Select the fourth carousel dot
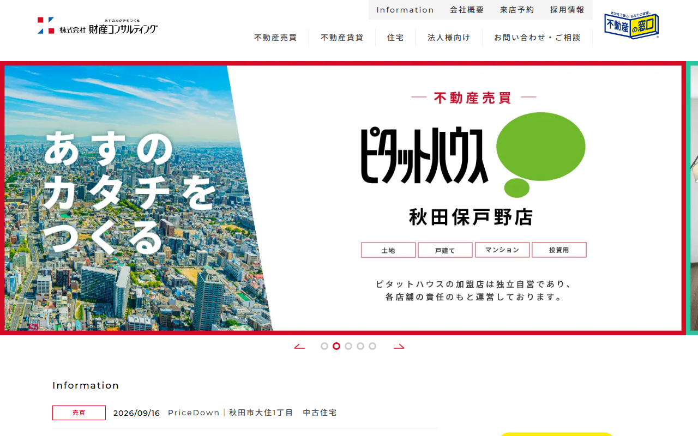Viewport: 698px width, 436px height. click(360, 346)
